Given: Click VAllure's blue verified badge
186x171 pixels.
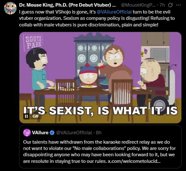Looking at the screenshot, I should click(52, 133).
